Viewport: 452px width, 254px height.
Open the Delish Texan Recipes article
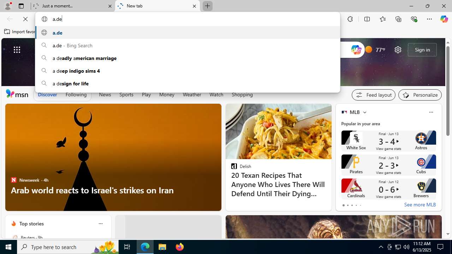coord(278,185)
